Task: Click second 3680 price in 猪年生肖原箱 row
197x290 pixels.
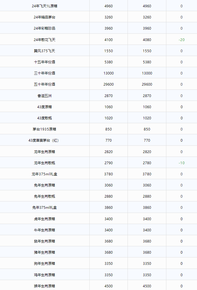Action: [x=147, y=252]
